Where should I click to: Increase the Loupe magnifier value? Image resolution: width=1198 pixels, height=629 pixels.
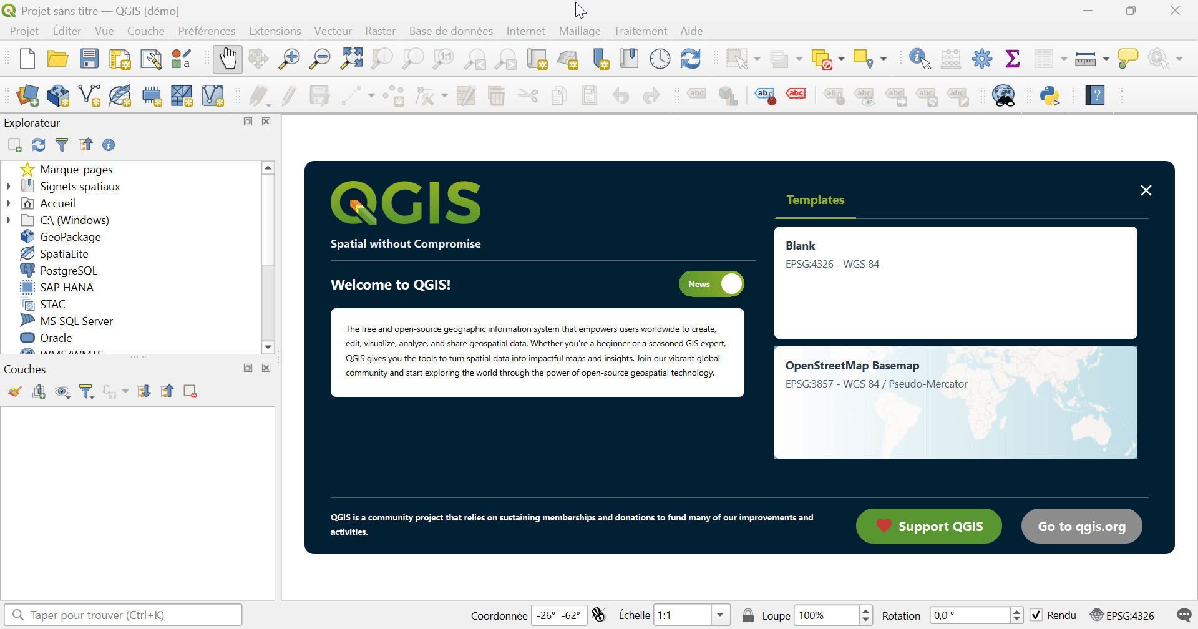tap(866, 611)
